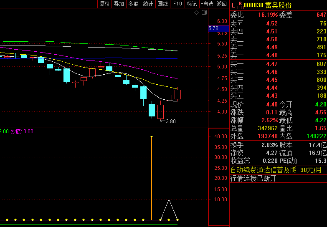The image size is (327, 227).
Task: Click the 卖二 price 4.49
Action: click(x=272, y=47)
